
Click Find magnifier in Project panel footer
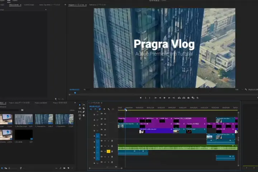click(x=61, y=168)
